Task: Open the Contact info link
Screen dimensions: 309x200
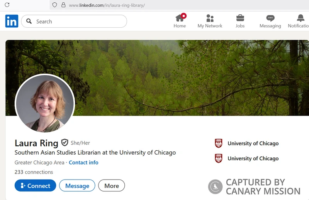Action: 83,163
